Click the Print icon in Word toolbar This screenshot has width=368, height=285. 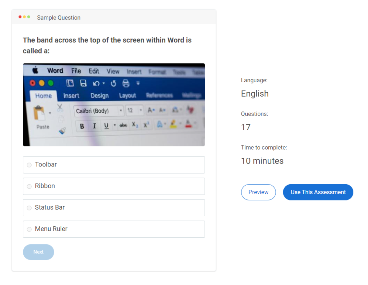pos(126,84)
